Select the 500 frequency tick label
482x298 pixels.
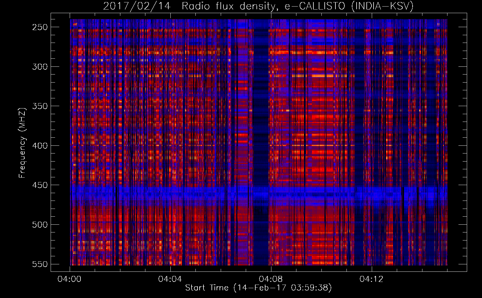(40, 225)
